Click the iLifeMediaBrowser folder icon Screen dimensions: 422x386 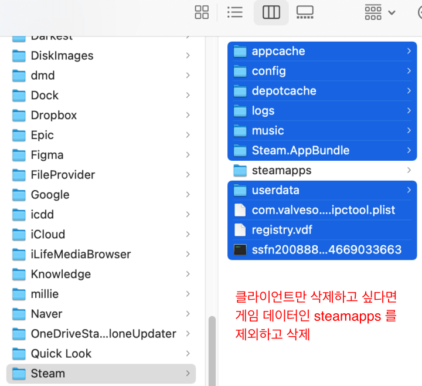click(19, 254)
